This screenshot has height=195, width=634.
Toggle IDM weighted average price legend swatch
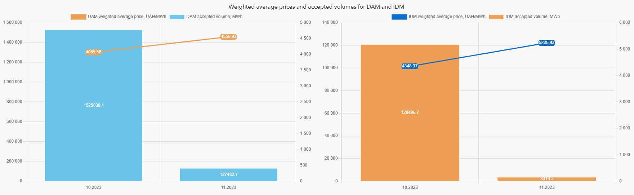399,17
